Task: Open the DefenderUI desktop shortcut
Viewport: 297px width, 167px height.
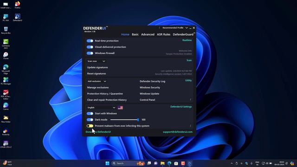Action: click(x=18, y=18)
